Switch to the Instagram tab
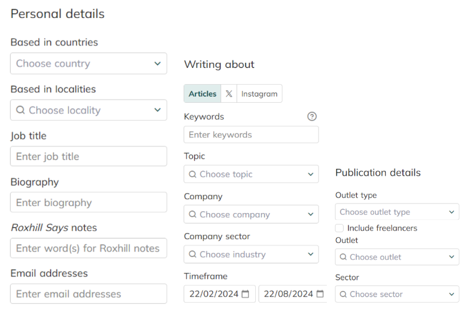The width and height of the screenshot is (465, 312). pyautogui.click(x=259, y=94)
